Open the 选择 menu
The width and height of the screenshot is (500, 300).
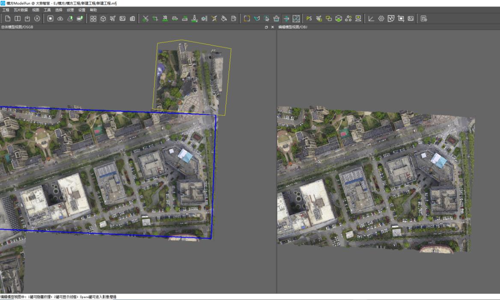coord(59,10)
